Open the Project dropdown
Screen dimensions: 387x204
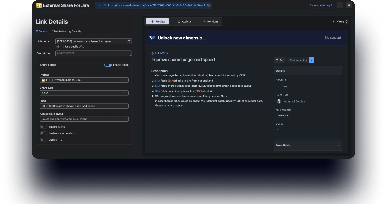point(84,80)
